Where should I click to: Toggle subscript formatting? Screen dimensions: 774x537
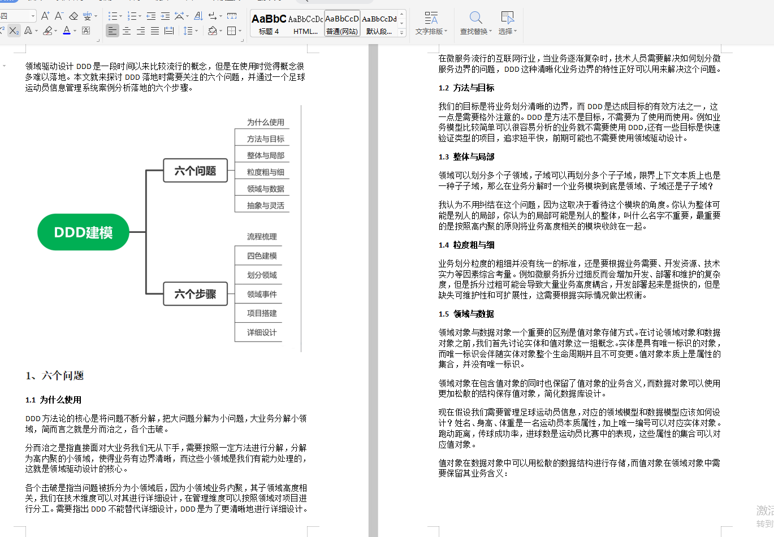pyautogui.click(x=14, y=31)
